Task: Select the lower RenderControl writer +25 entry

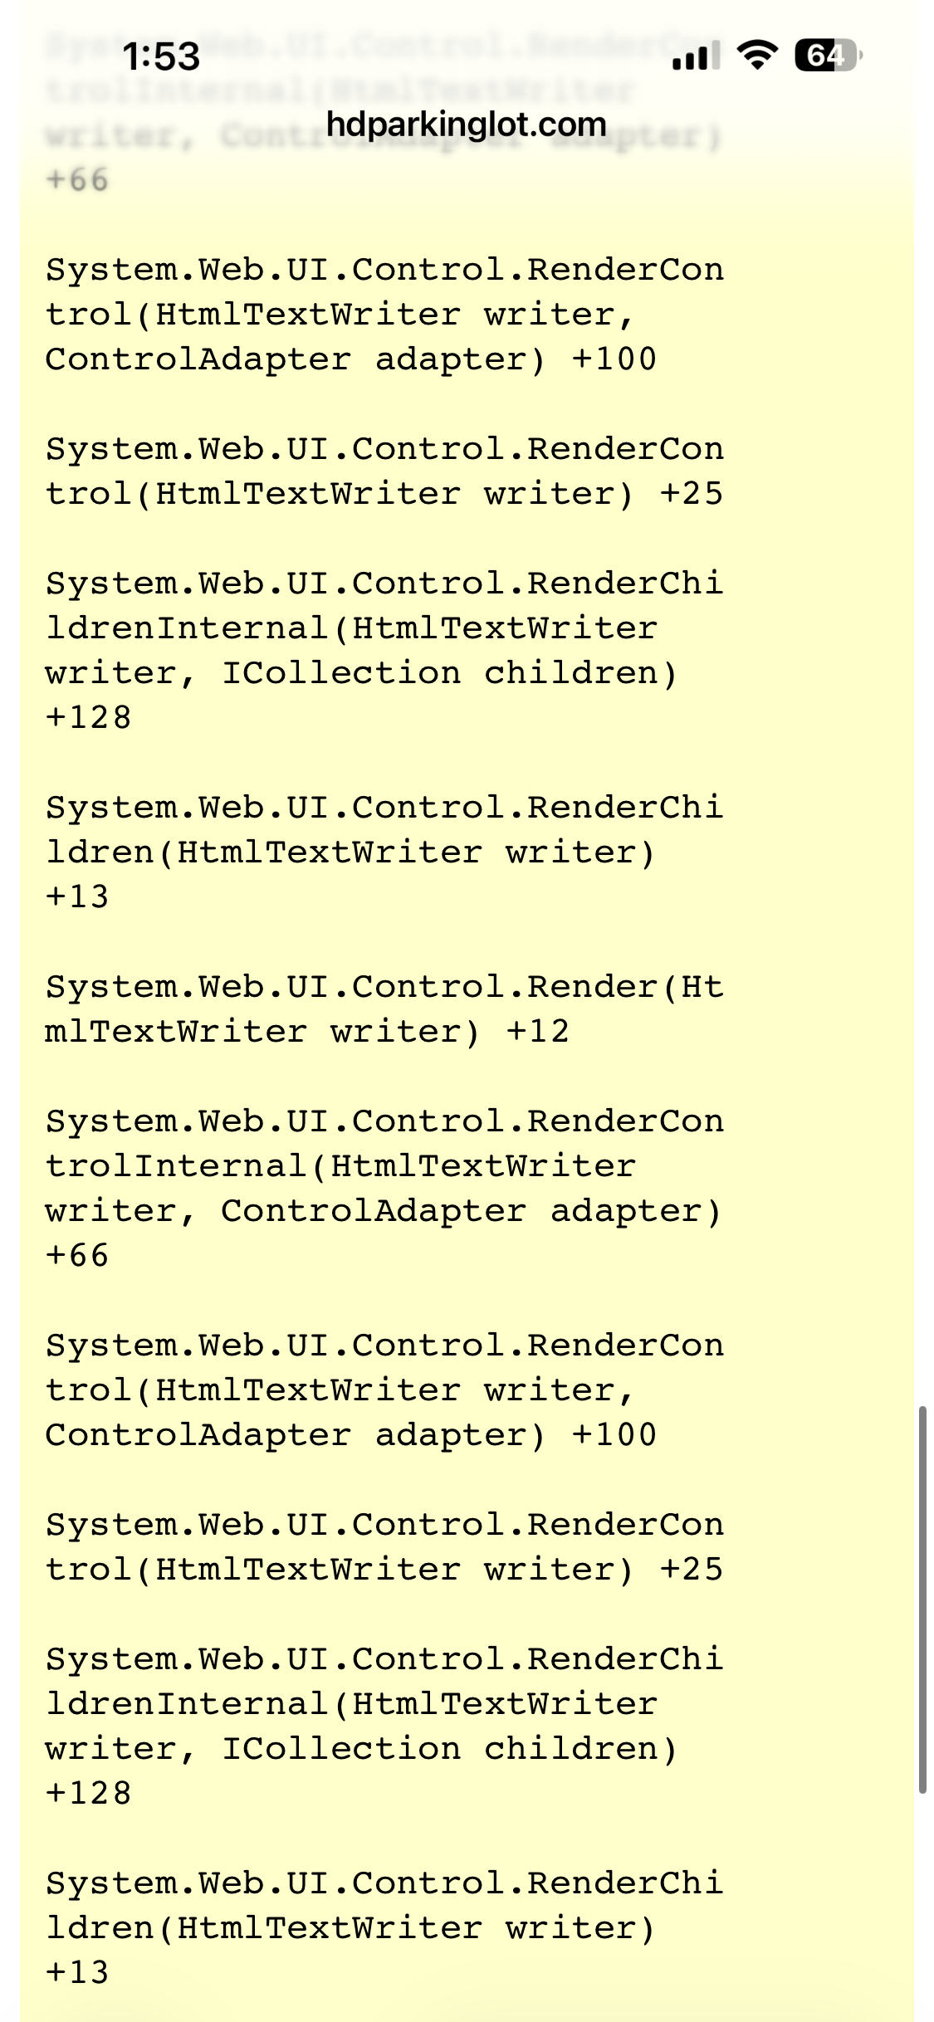Action: click(x=384, y=1546)
